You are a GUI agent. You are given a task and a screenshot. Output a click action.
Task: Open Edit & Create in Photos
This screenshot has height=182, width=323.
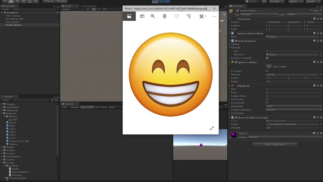click(x=202, y=16)
